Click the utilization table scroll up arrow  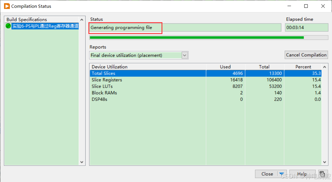pyautogui.click(x=325, y=67)
